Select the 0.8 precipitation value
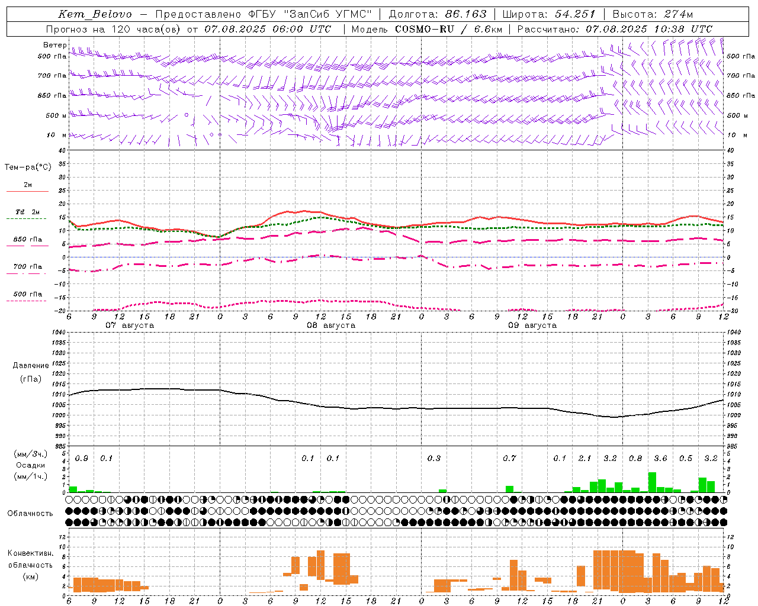The height and width of the screenshot is (606, 758). tap(635, 459)
